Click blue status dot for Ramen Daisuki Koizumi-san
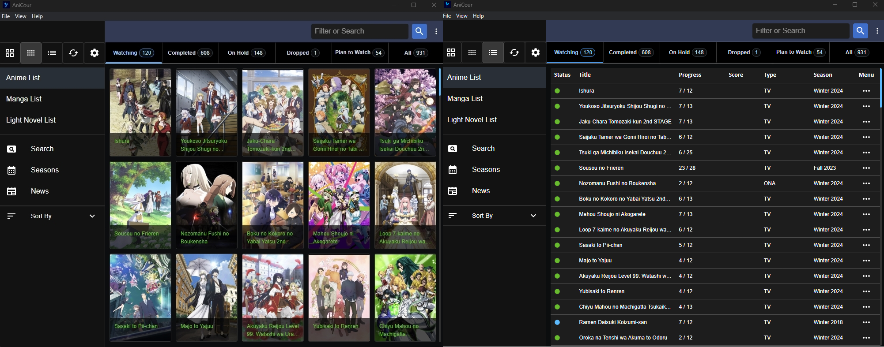 pyautogui.click(x=557, y=322)
